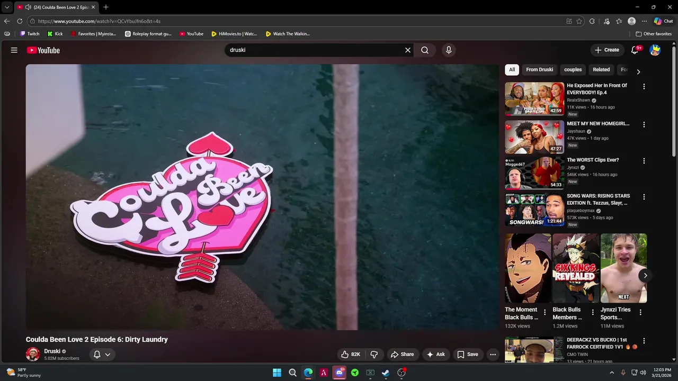
Task: Focus the YouTube search field
Action: coord(315,50)
